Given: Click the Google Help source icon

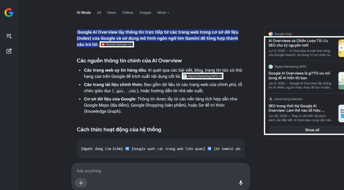Looking at the screenshot, I should 271,34.
